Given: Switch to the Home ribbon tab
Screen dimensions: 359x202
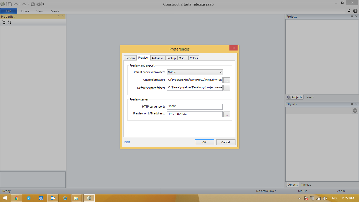Looking at the screenshot, I should pos(25,11).
